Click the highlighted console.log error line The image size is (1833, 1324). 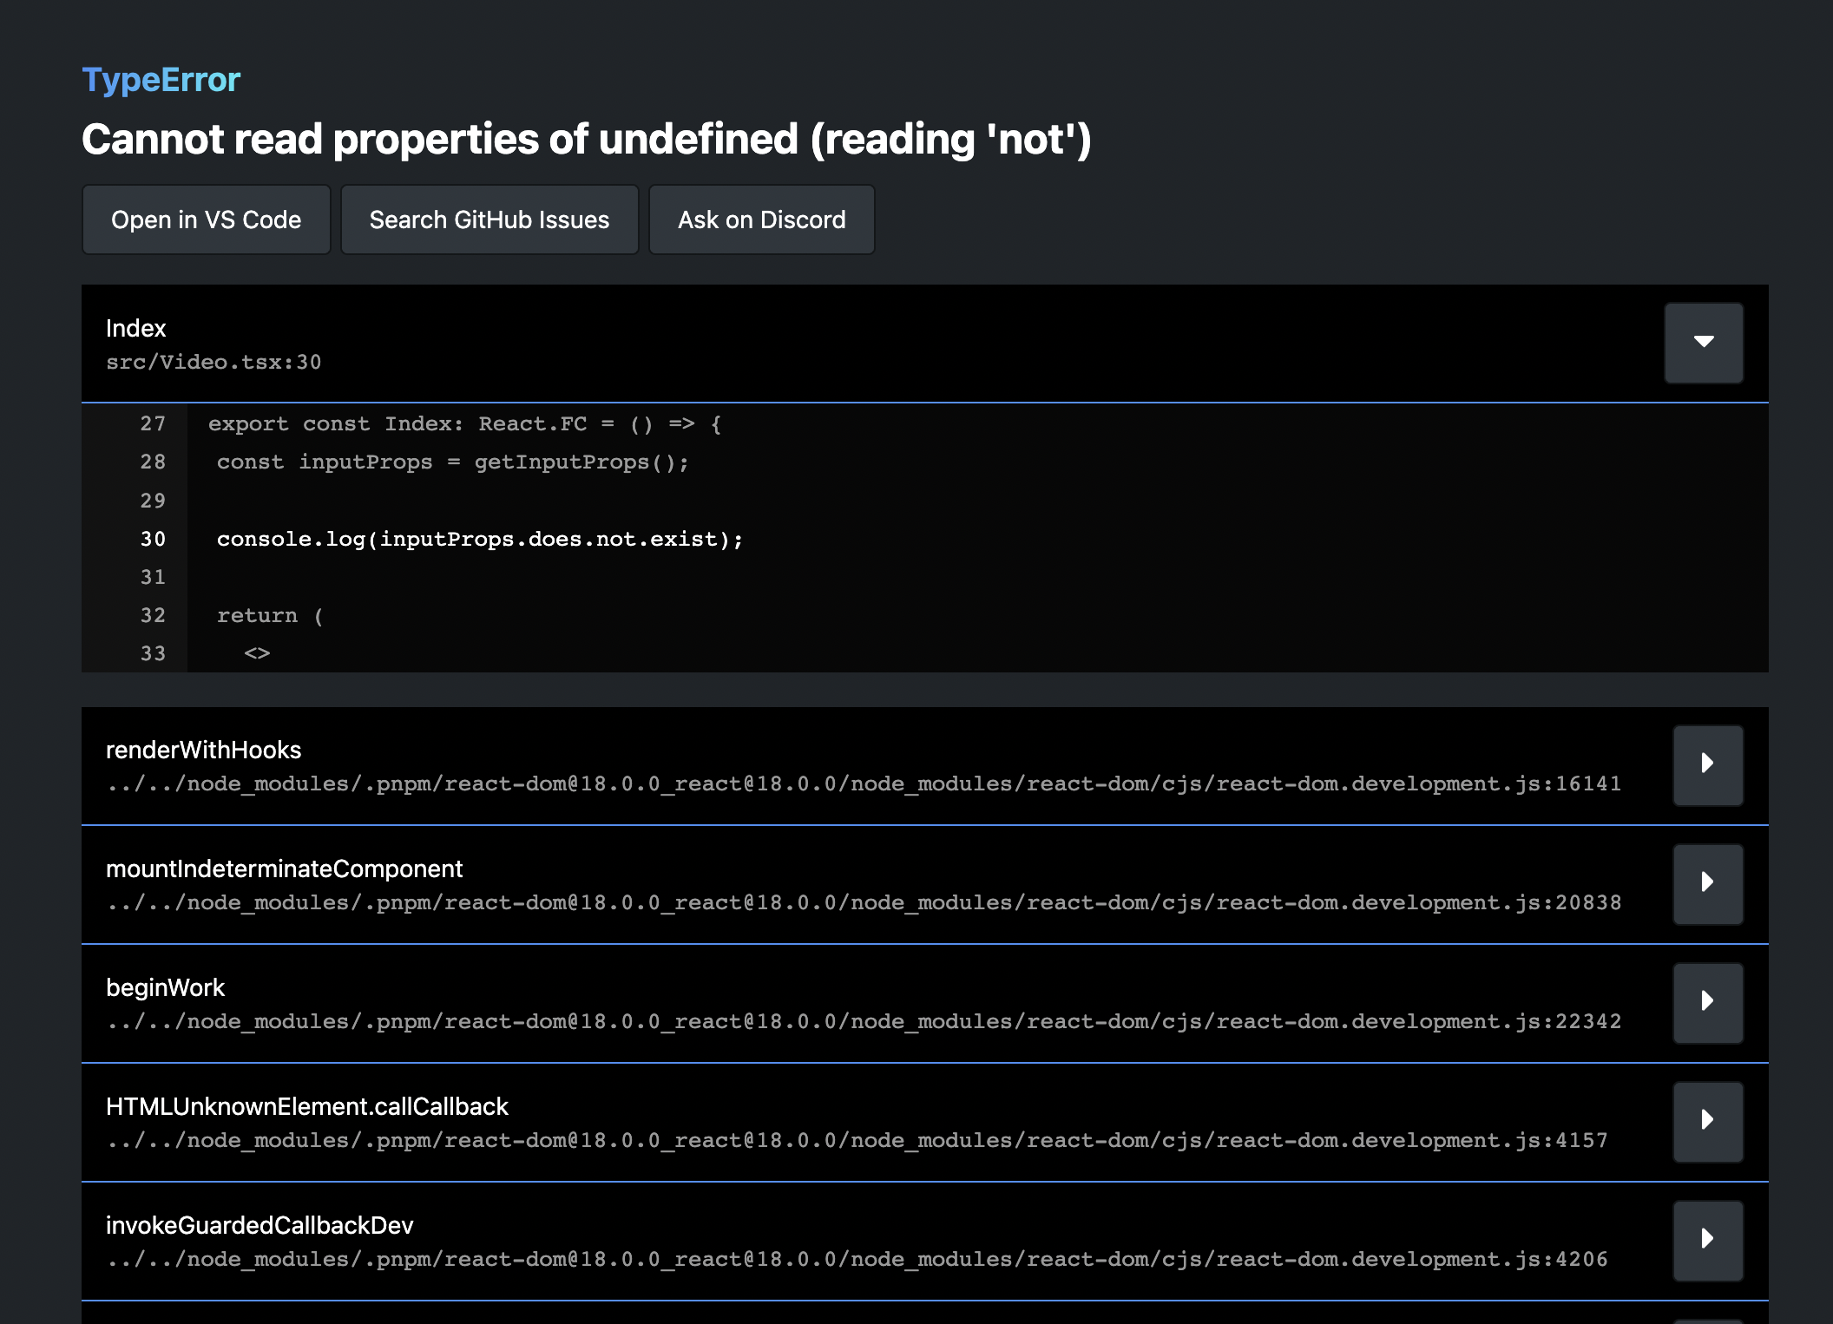[479, 540]
